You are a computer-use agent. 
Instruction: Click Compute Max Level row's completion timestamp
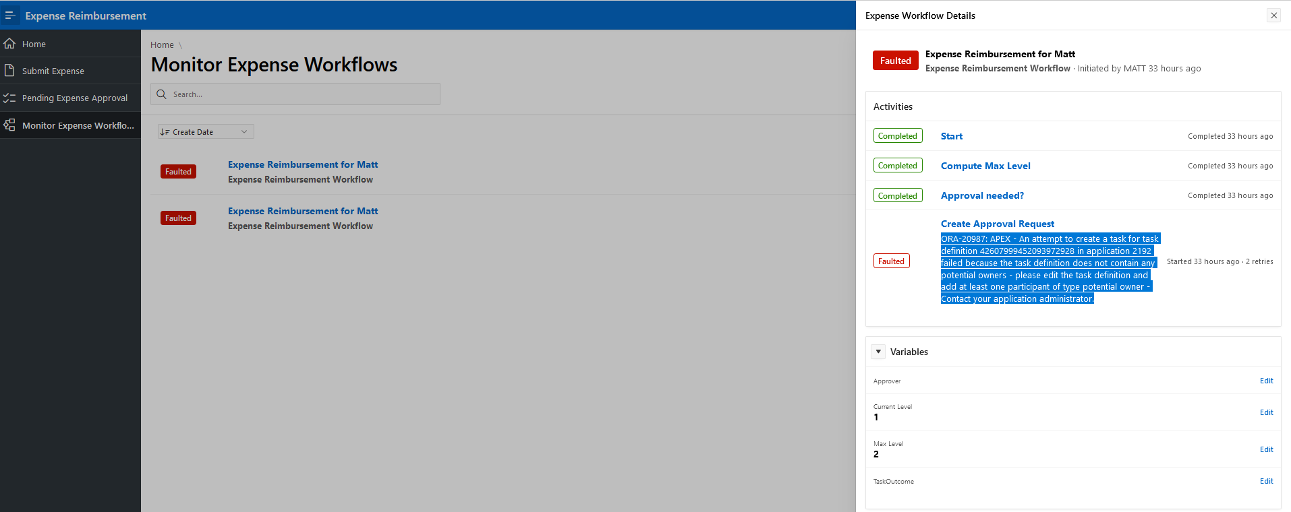tap(1230, 166)
